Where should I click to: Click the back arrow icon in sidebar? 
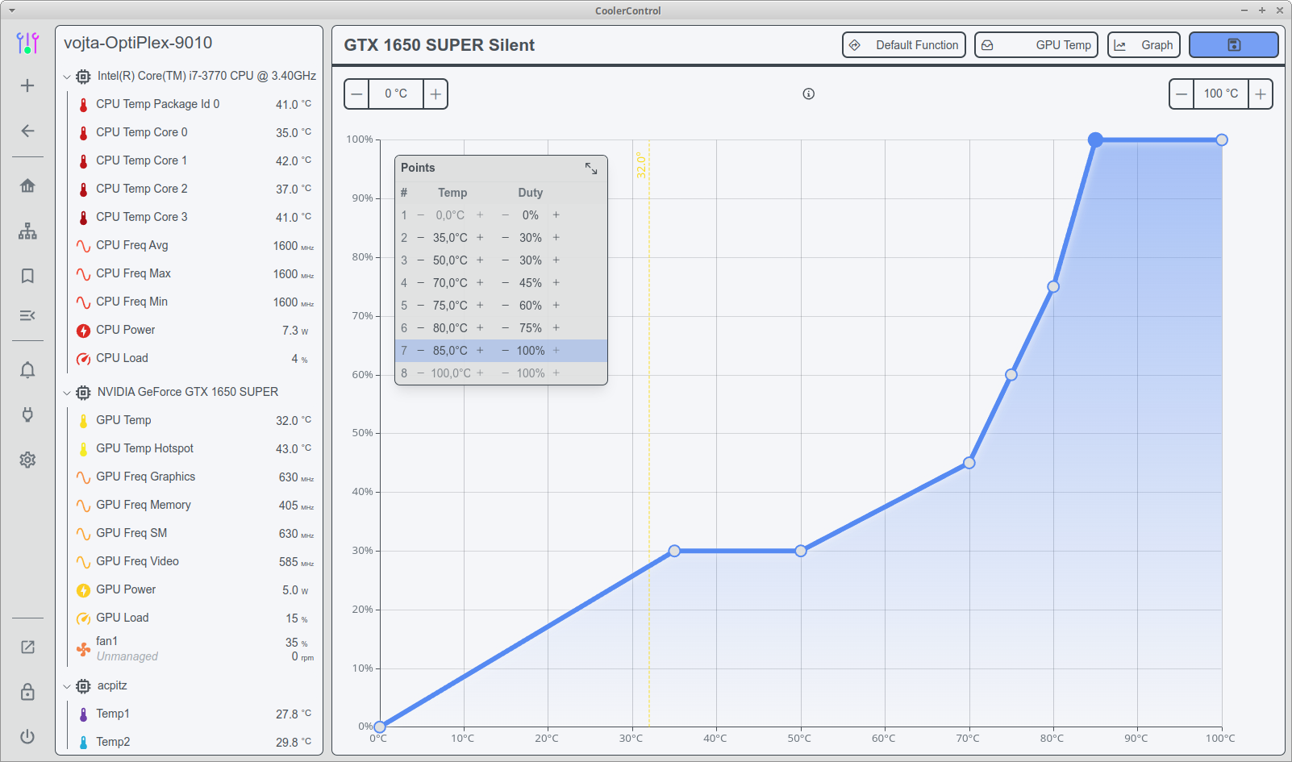click(27, 131)
